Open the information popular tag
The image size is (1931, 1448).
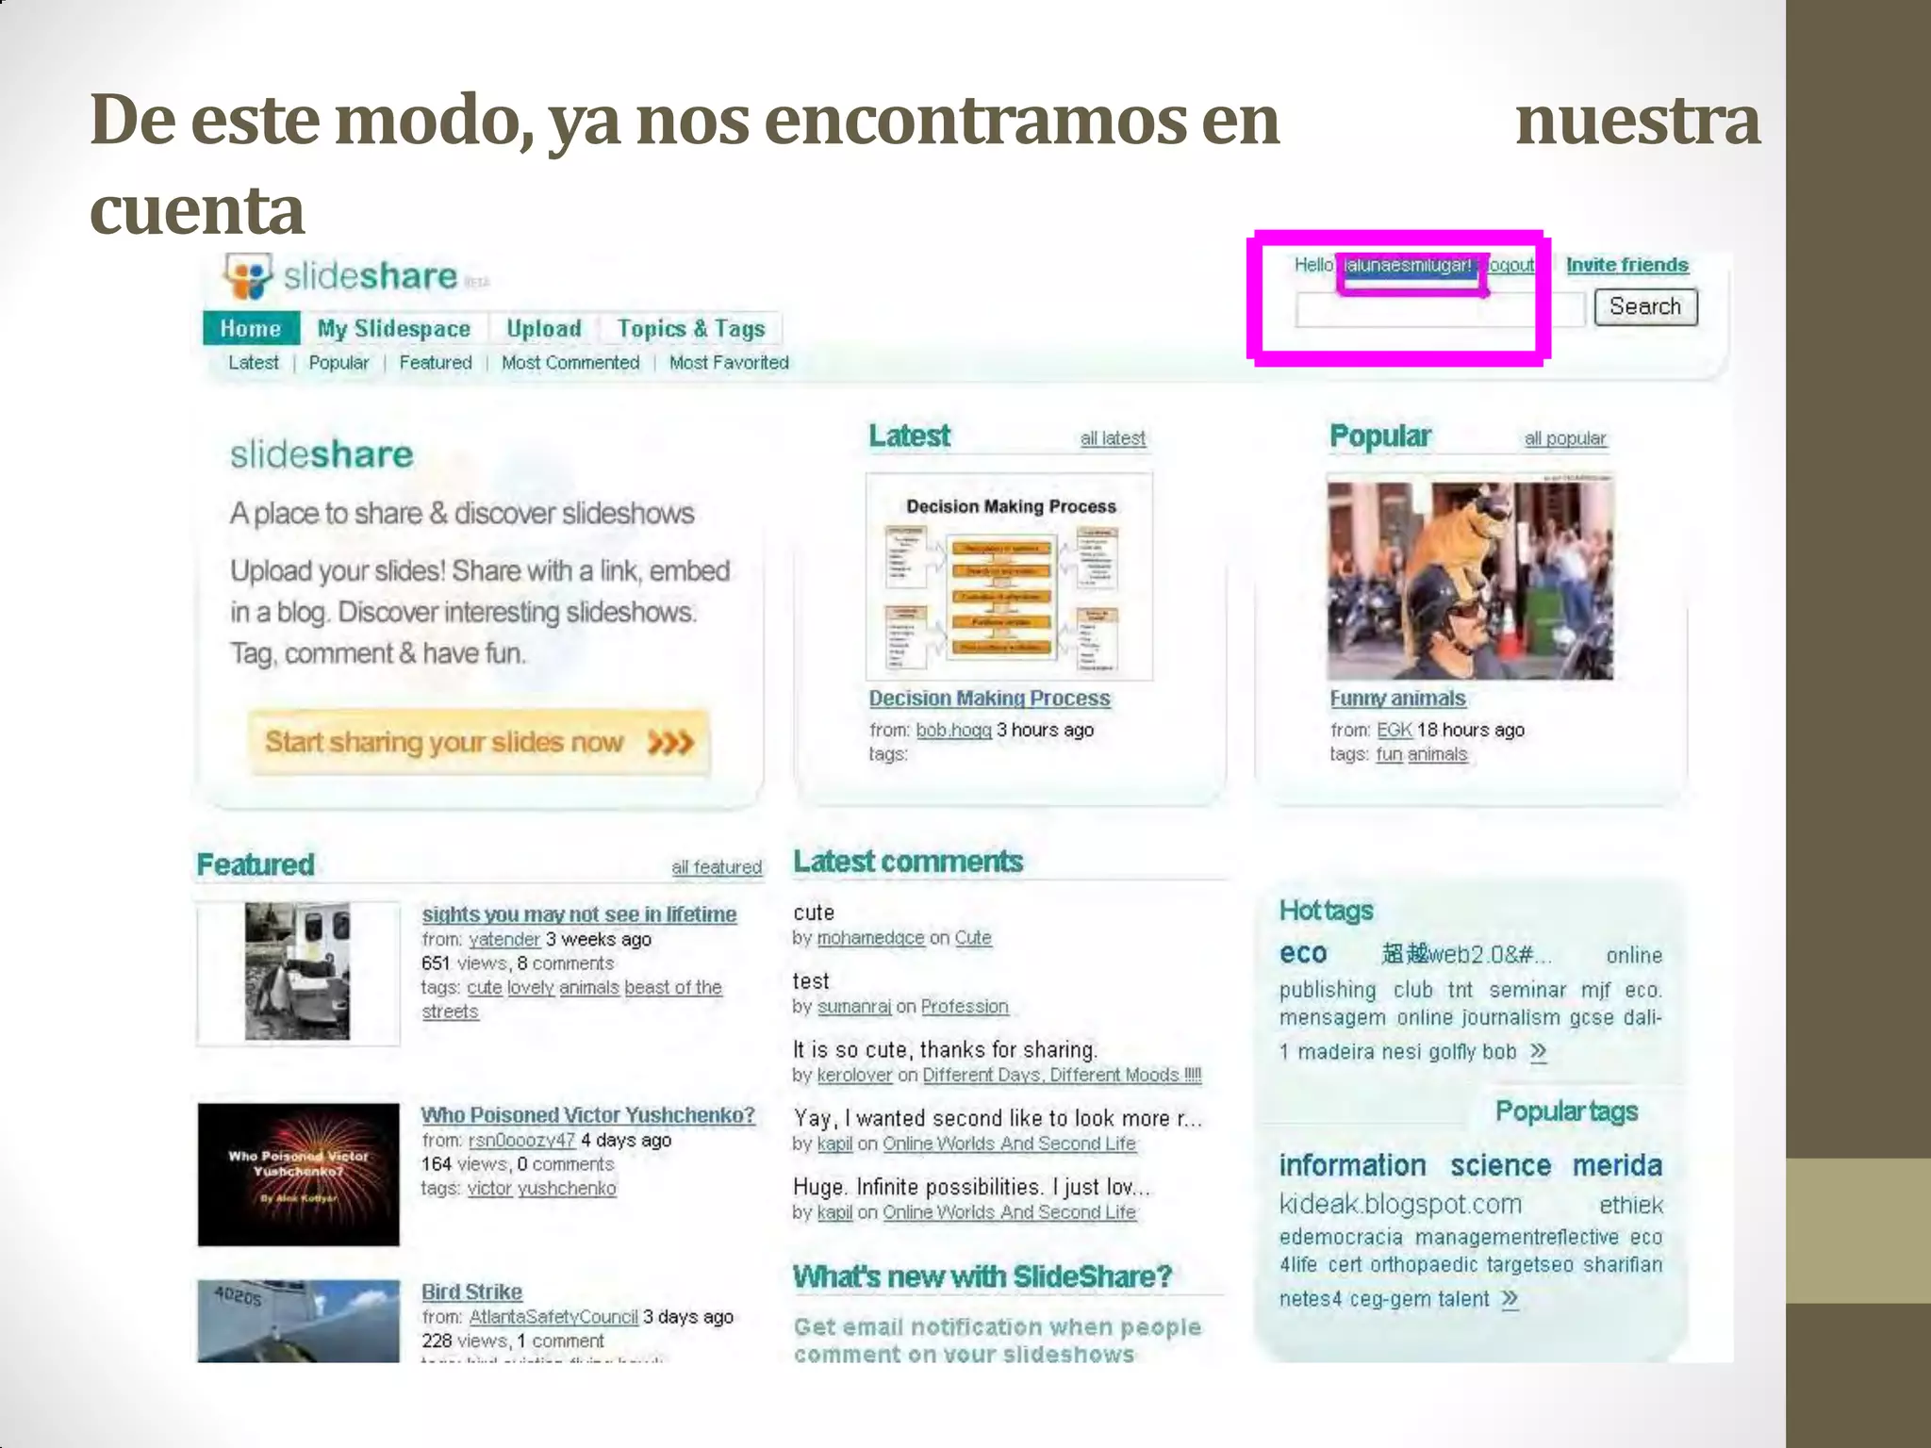(1352, 1166)
